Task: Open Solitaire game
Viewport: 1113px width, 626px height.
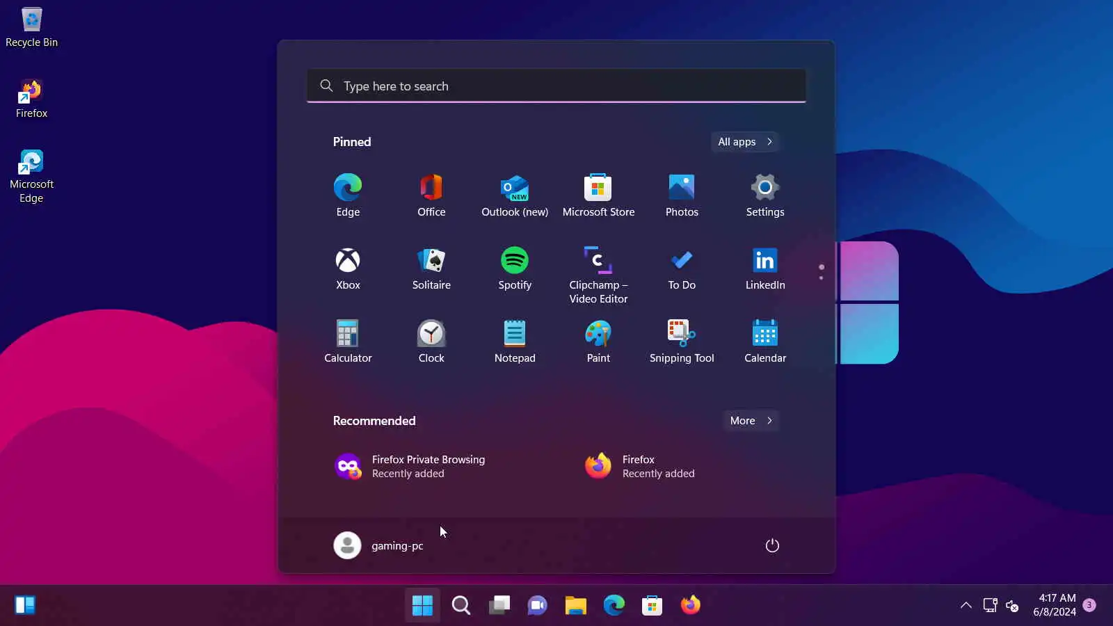Action: coord(431,268)
